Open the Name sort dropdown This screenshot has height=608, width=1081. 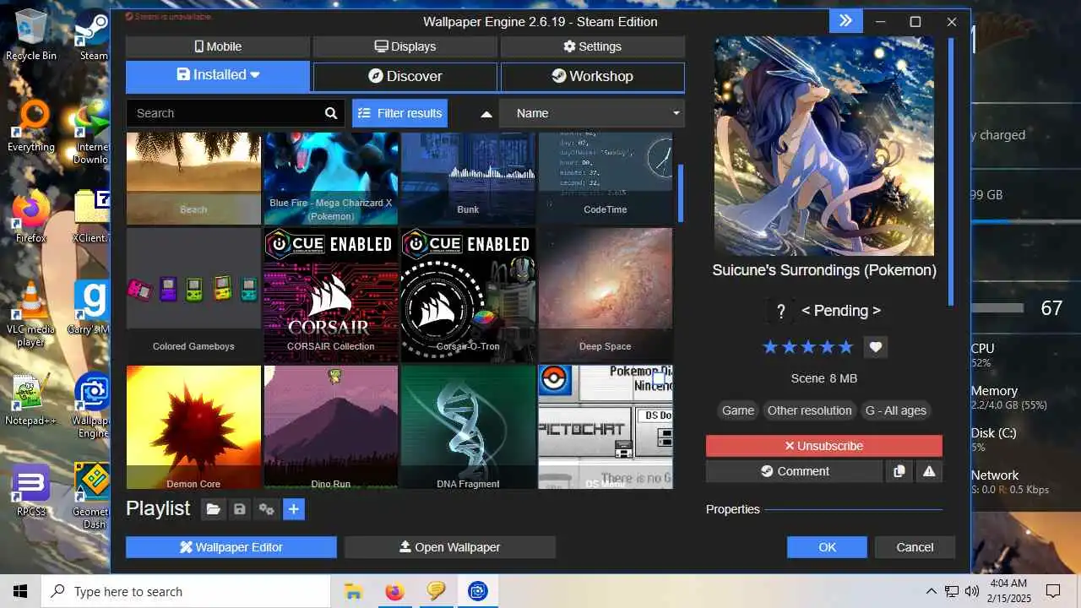pyautogui.click(x=592, y=113)
